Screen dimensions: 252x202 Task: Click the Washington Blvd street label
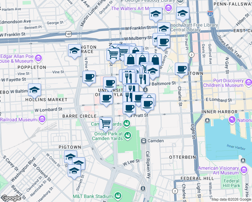point(24,169)
